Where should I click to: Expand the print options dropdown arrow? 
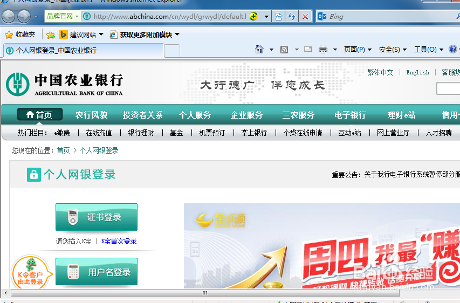[x=335, y=50]
